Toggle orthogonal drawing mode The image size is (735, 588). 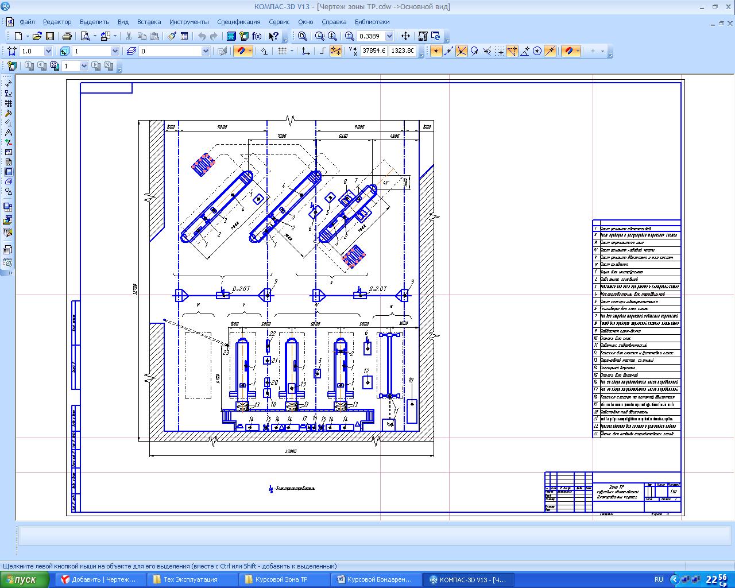click(322, 51)
